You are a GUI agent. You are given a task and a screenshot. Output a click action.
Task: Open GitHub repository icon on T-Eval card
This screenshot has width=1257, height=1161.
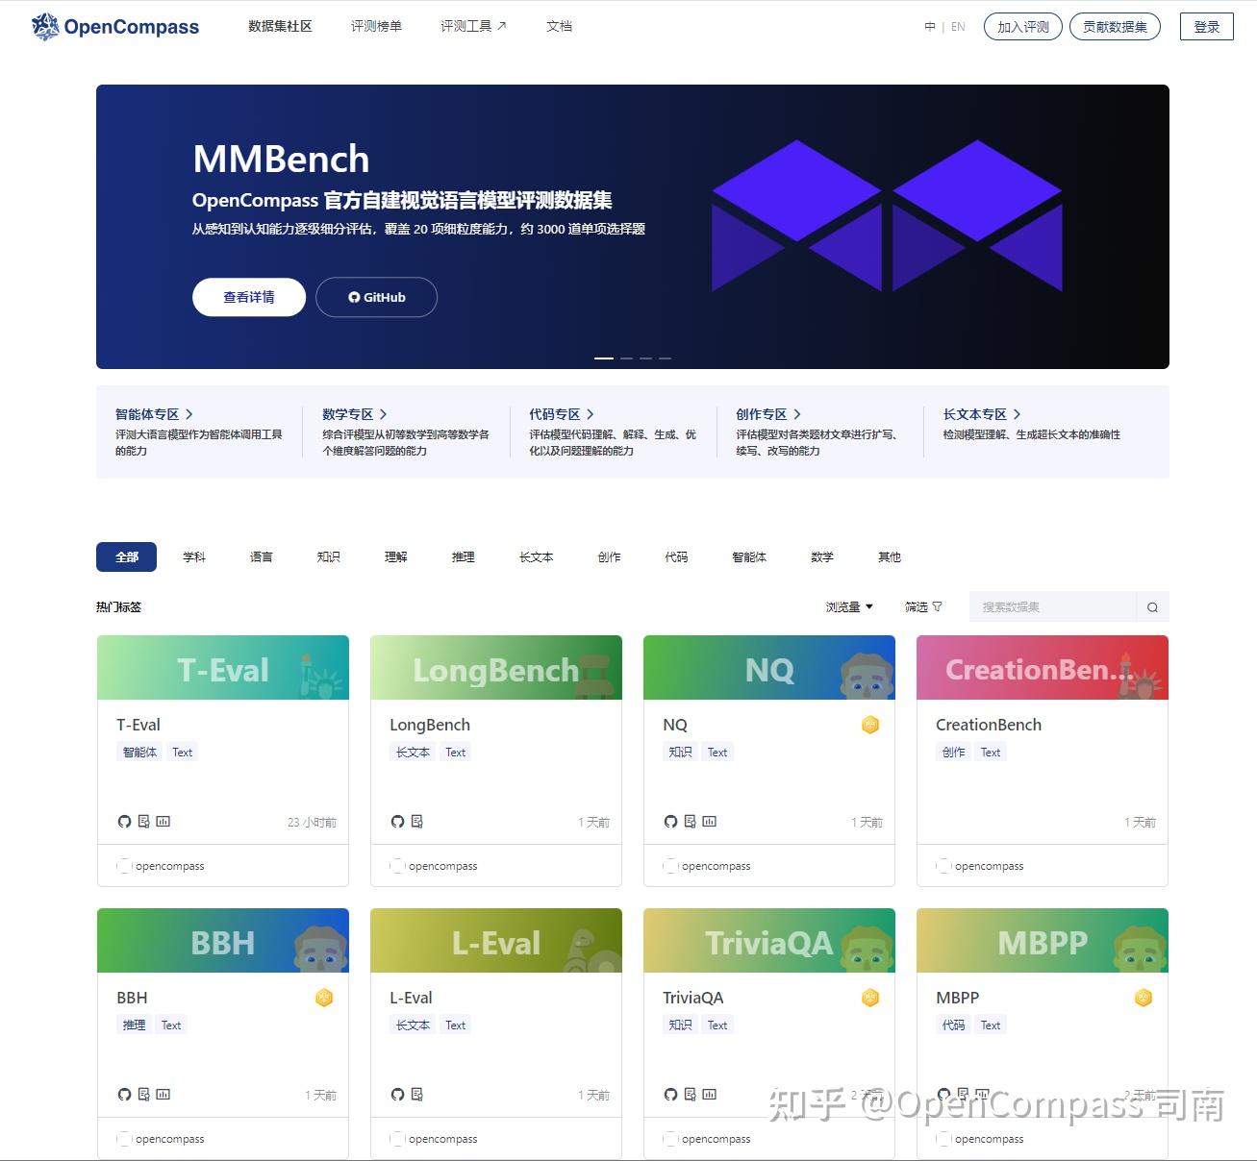click(124, 822)
